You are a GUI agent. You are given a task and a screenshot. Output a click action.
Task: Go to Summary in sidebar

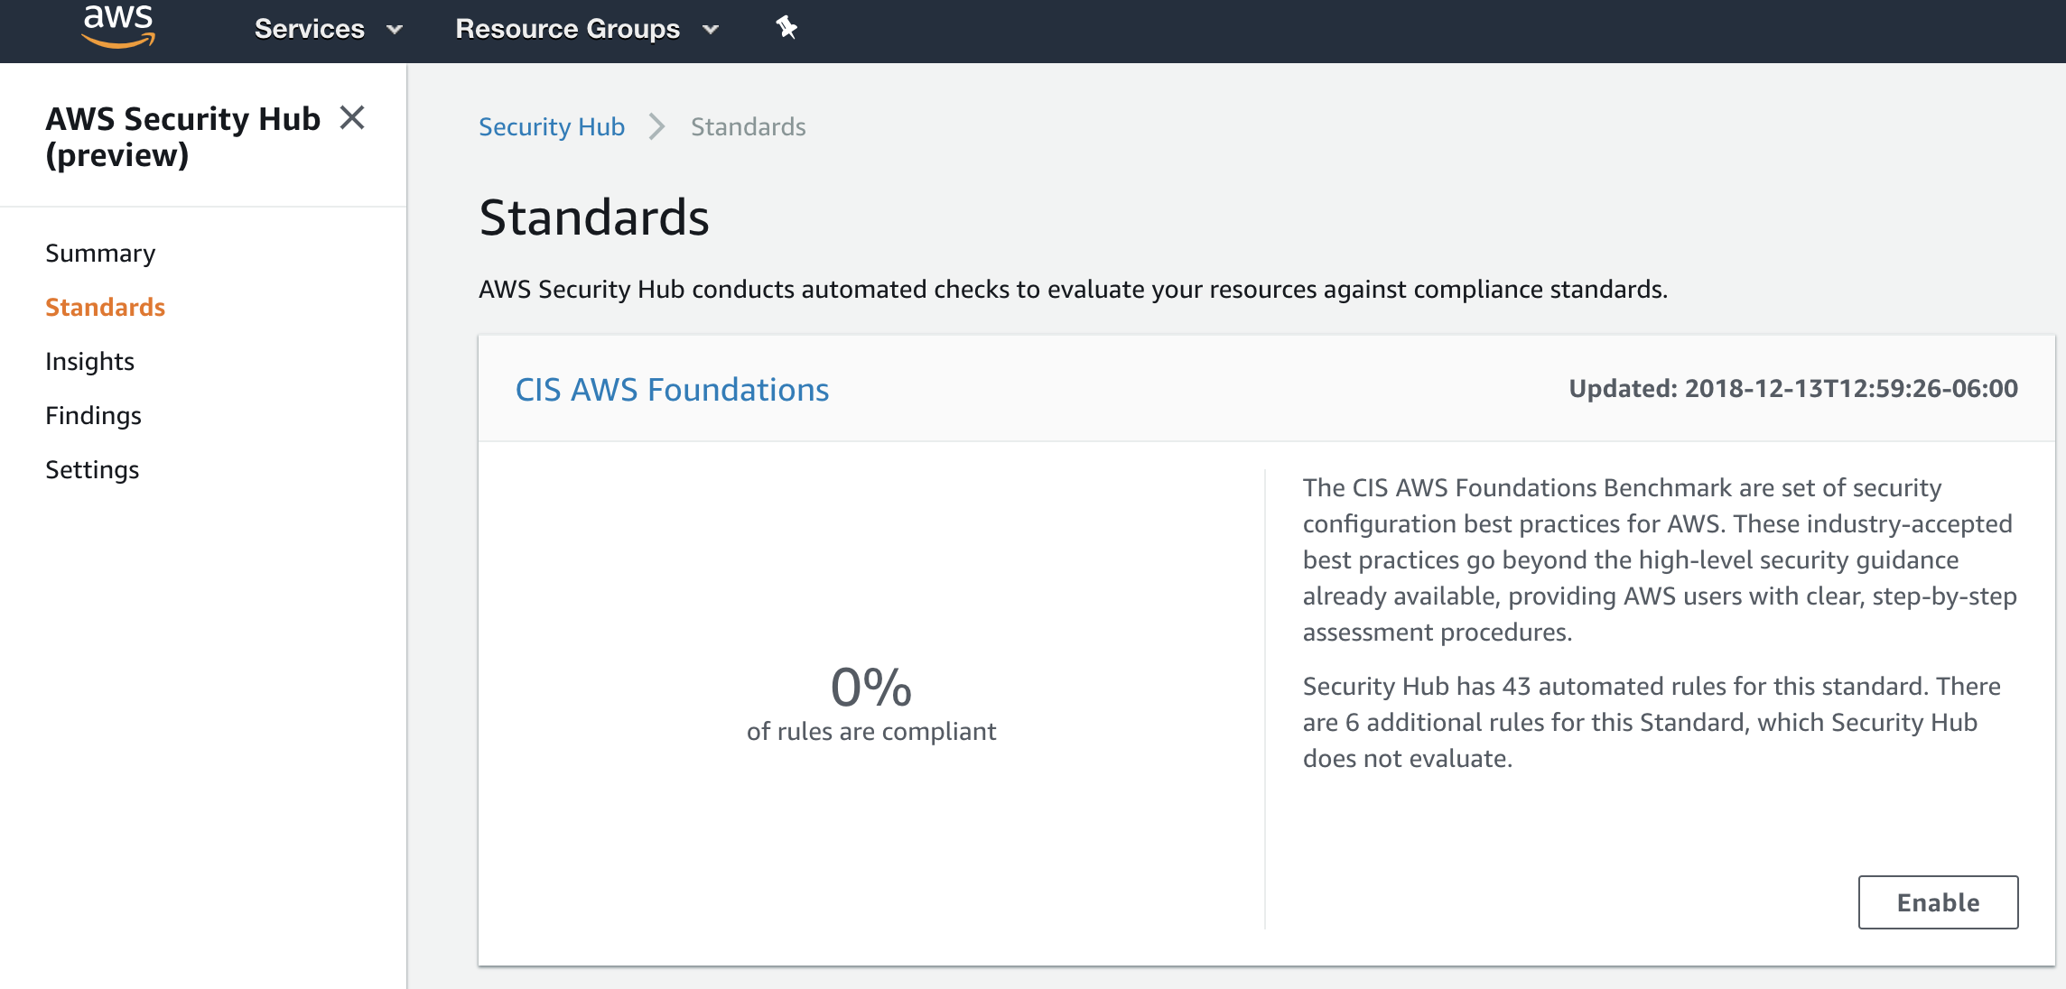click(100, 253)
